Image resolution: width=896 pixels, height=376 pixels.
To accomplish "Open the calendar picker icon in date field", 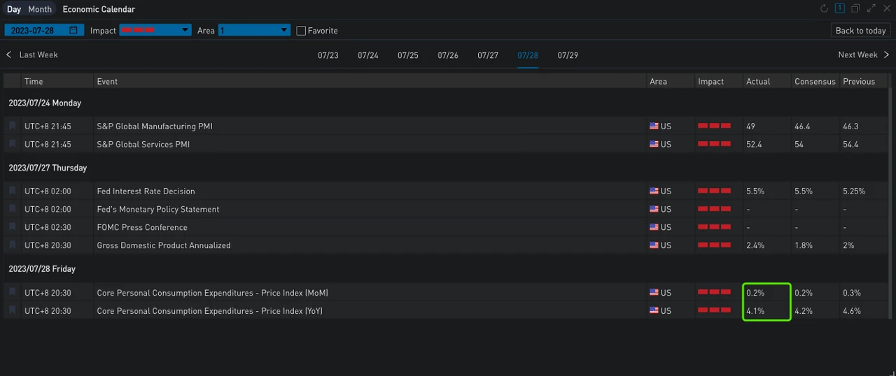I will [73, 31].
